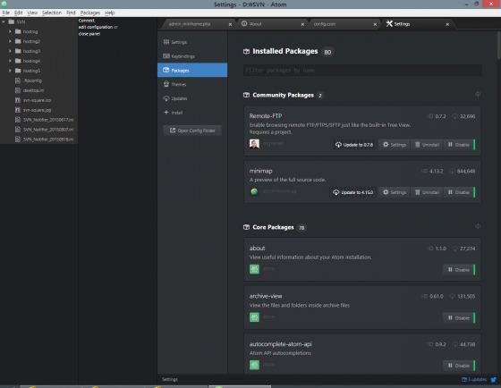Open the Selection menu
501x388 pixels.
click(x=52, y=13)
